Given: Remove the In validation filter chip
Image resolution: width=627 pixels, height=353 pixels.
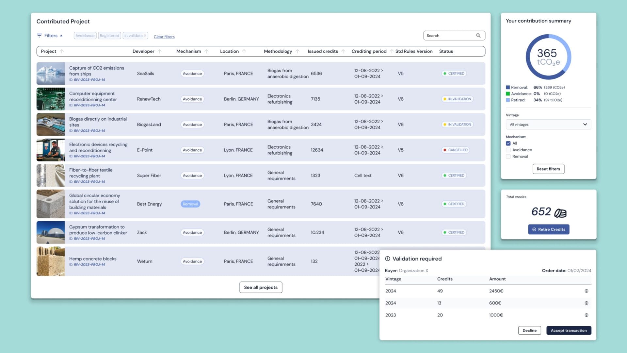Looking at the screenshot, I should 145,36.
